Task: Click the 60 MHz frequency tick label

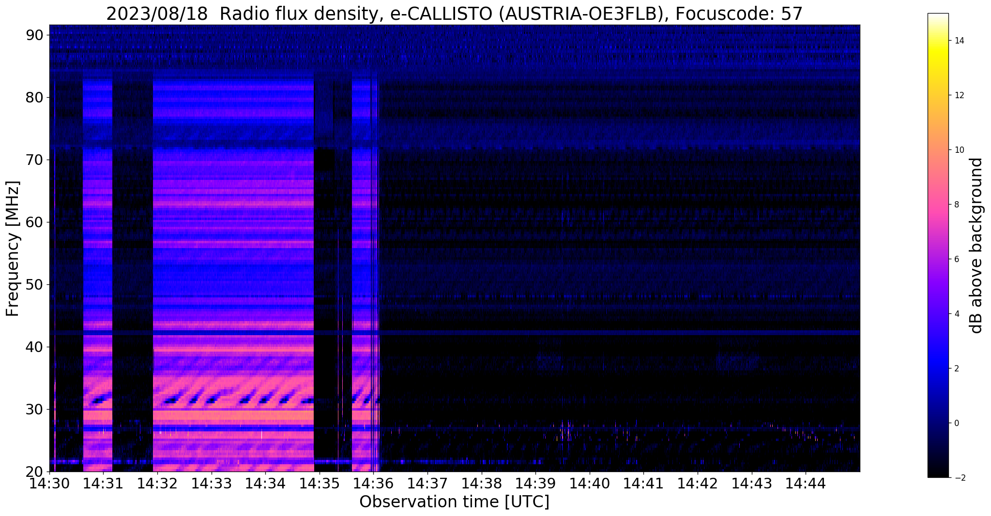Action: tap(34, 222)
